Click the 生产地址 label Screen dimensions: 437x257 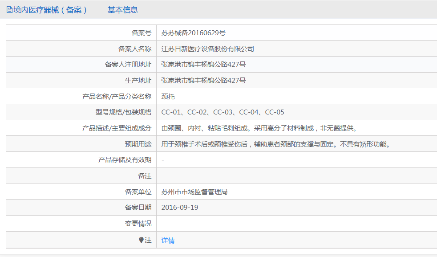(138, 81)
